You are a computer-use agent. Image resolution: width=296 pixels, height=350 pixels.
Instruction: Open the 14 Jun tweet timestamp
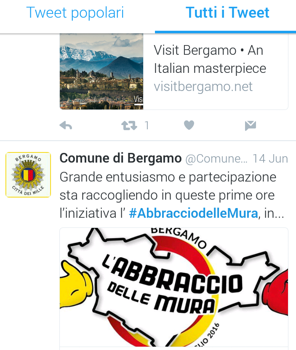click(x=270, y=159)
